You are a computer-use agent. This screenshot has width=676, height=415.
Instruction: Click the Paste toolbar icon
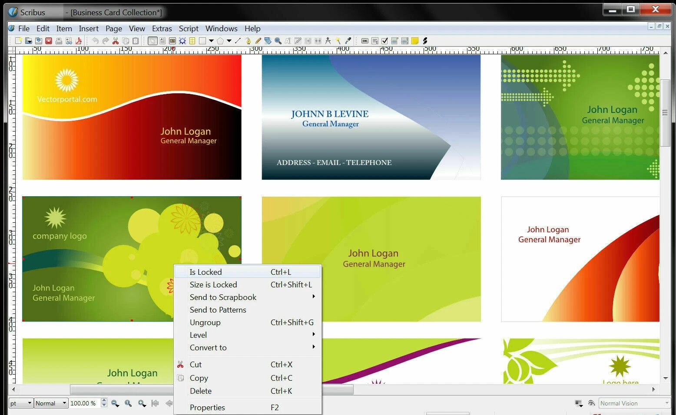[136, 41]
